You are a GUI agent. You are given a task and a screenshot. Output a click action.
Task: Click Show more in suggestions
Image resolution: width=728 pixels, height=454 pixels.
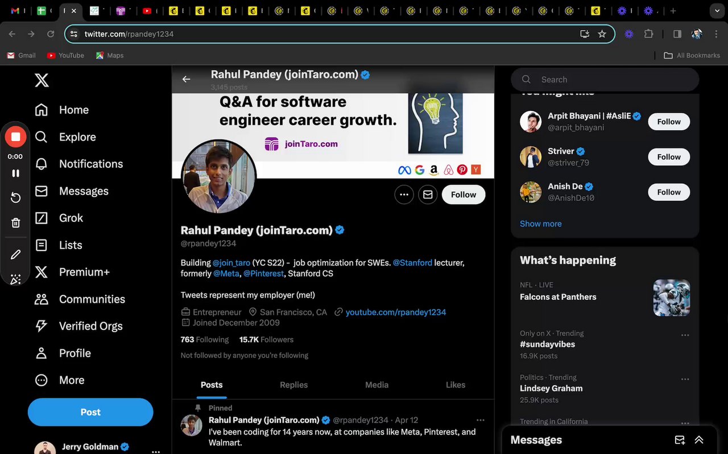coord(540,224)
